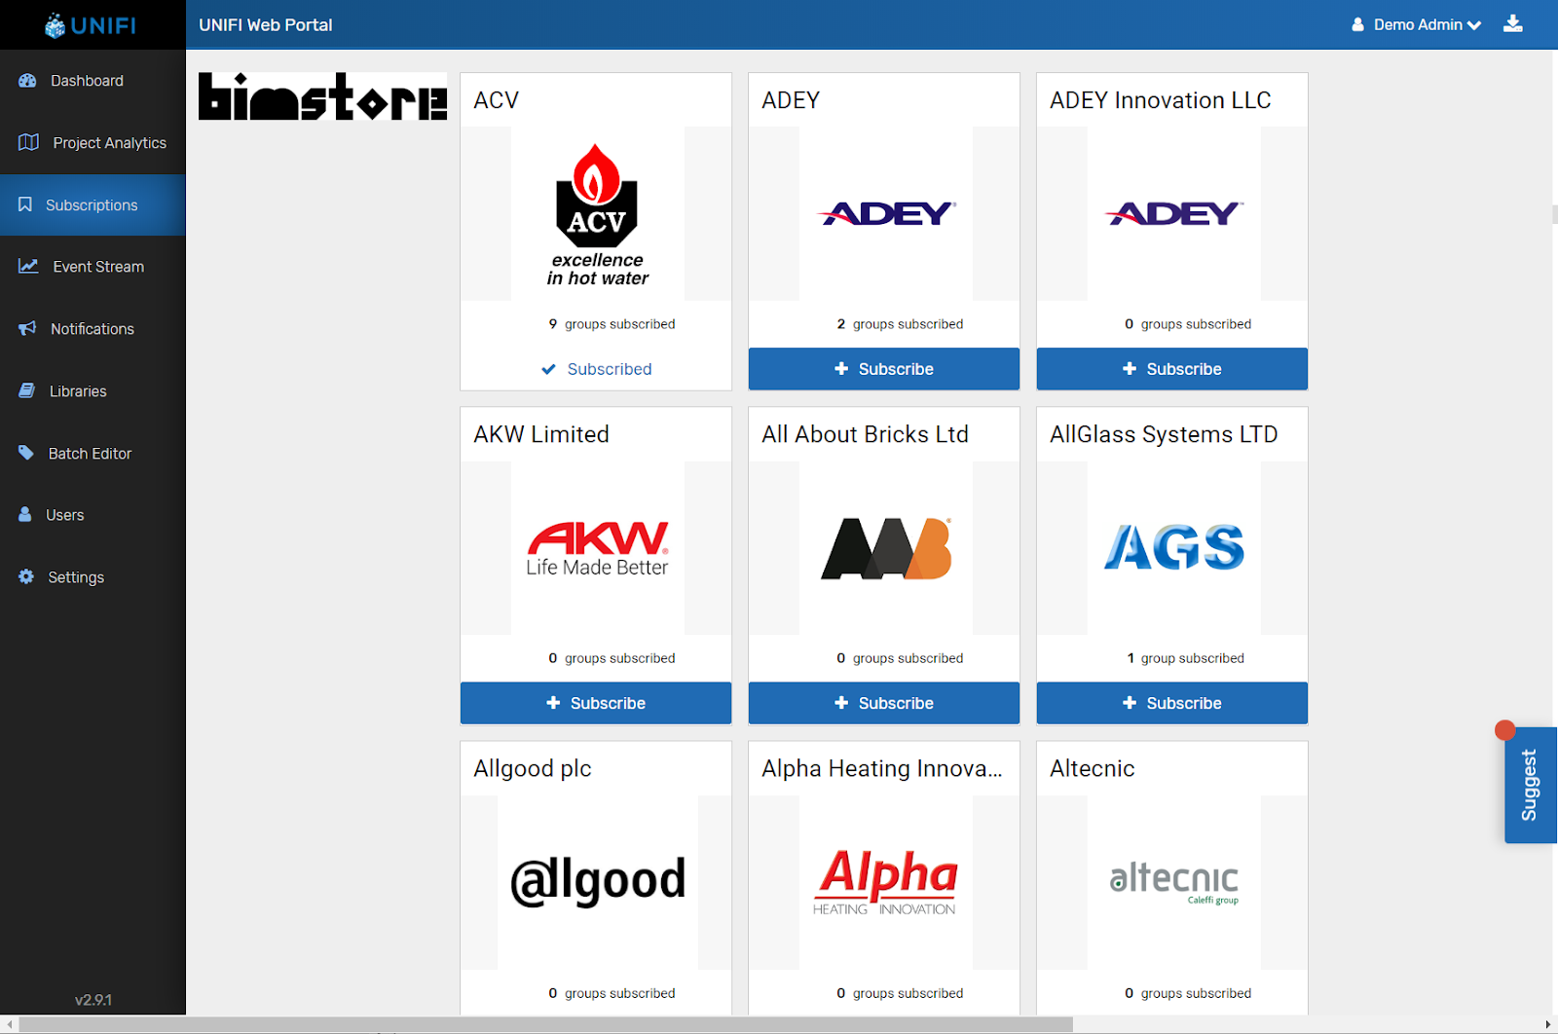Screen dimensions: 1558x1034
Task: Go to Project Analytics
Action: (x=93, y=142)
